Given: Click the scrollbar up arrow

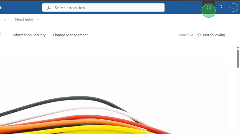Looking at the screenshot, I should pyautogui.click(x=238, y=48).
